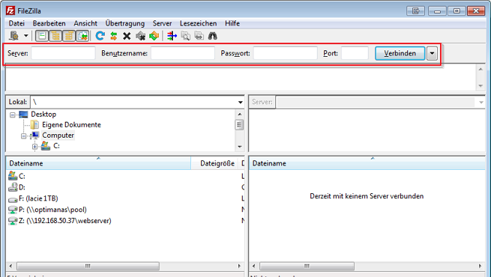Click local tree scroll down arrow
491x277 pixels.
[x=240, y=147]
